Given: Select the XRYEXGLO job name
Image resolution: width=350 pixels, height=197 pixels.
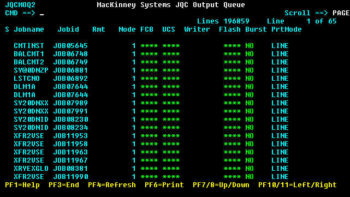Looking at the screenshot, I should 31,169.
